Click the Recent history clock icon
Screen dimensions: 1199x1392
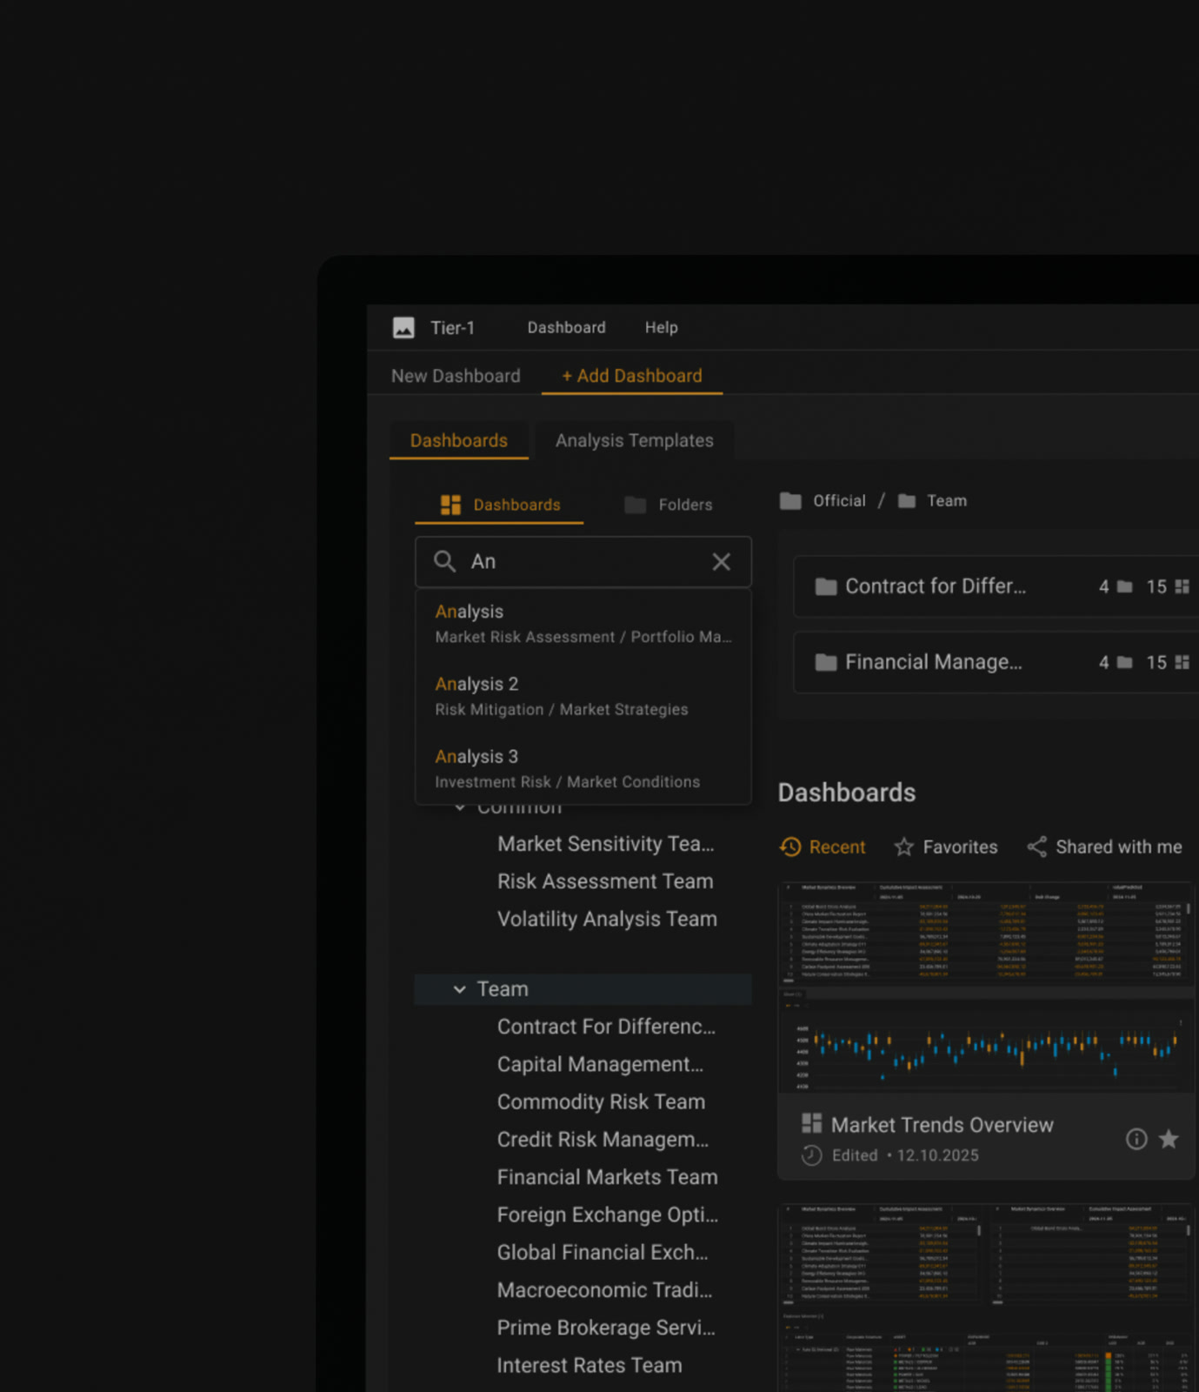[x=790, y=847]
